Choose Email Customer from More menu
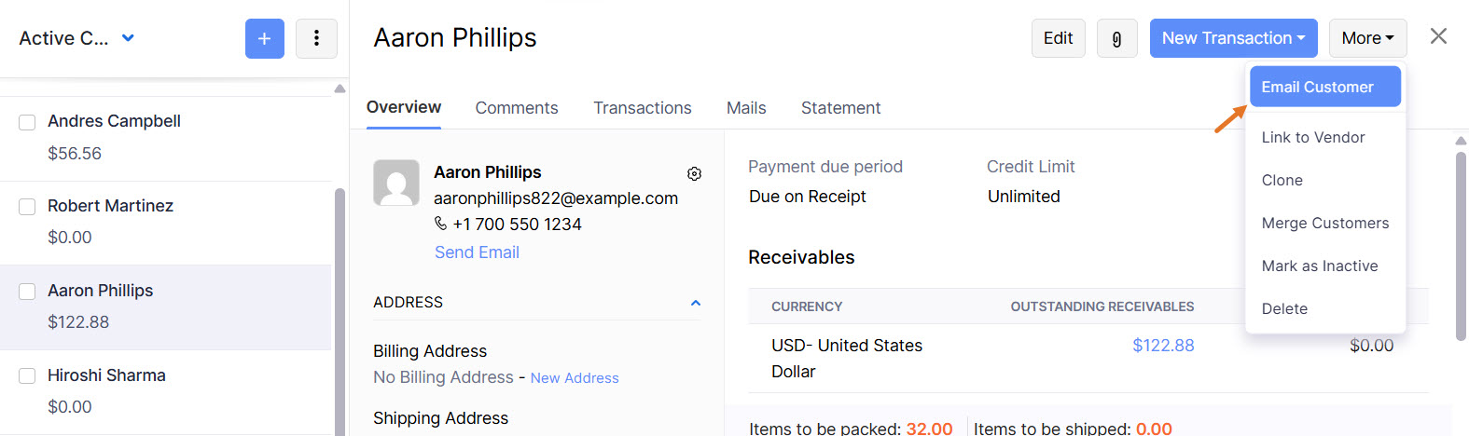The height and width of the screenshot is (436, 1469). pos(1324,87)
